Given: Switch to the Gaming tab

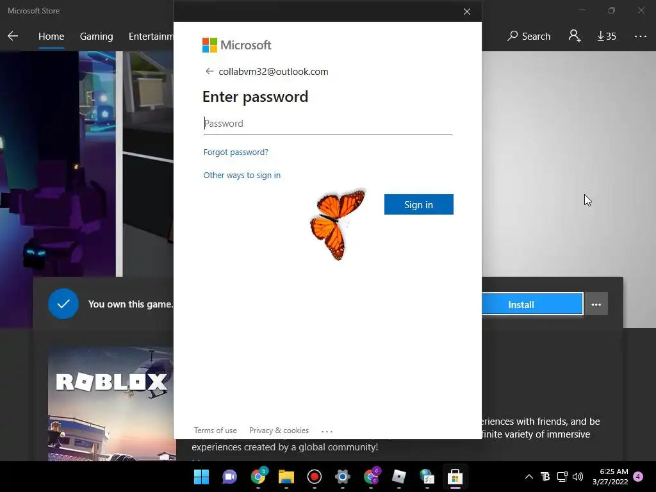Looking at the screenshot, I should (x=96, y=37).
